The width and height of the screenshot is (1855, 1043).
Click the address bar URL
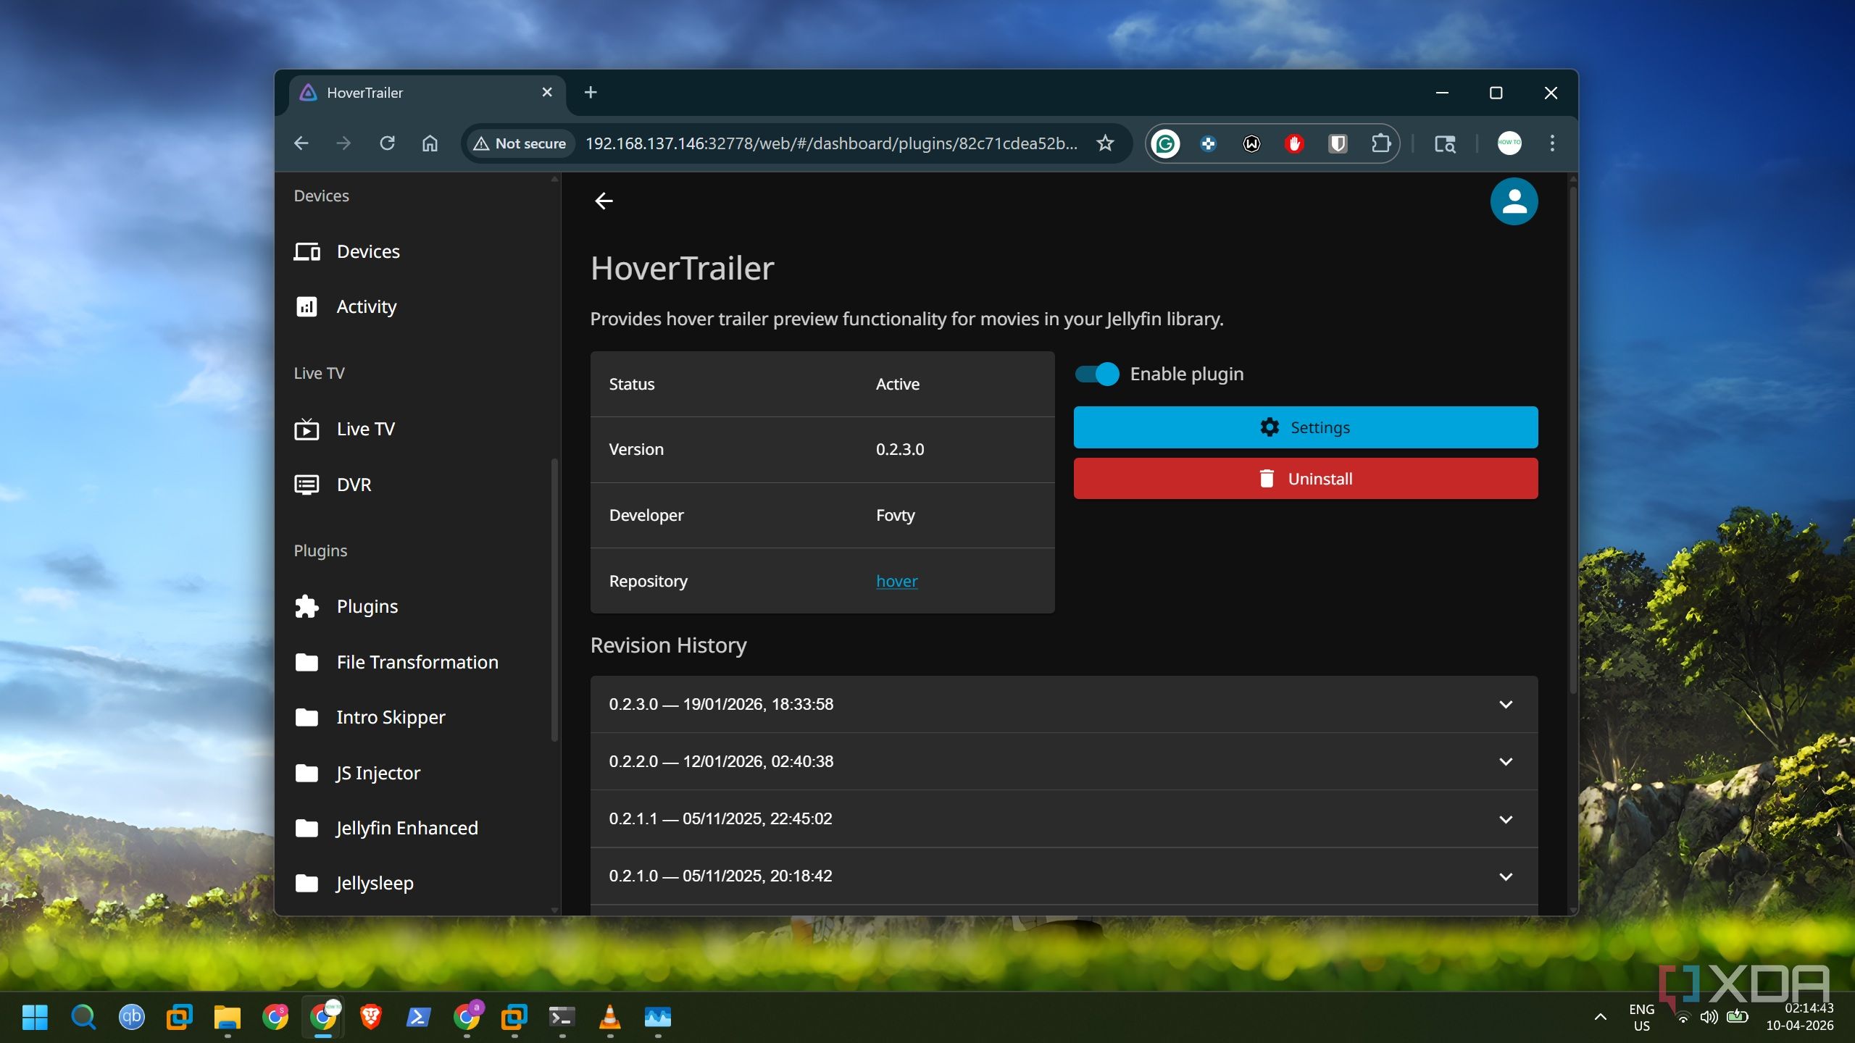point(831,143)
